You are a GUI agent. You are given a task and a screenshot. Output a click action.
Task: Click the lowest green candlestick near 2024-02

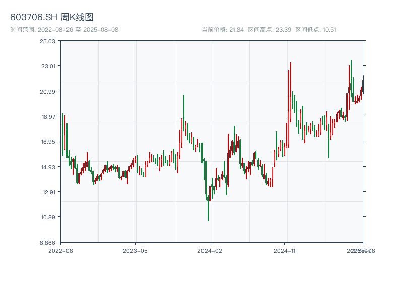(208, 208)
